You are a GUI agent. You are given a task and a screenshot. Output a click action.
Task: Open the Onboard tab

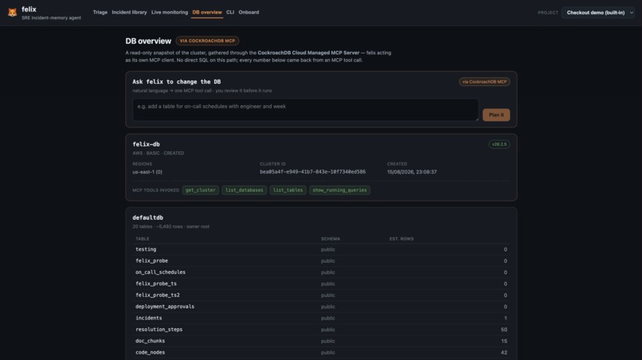tap(249, 12)
